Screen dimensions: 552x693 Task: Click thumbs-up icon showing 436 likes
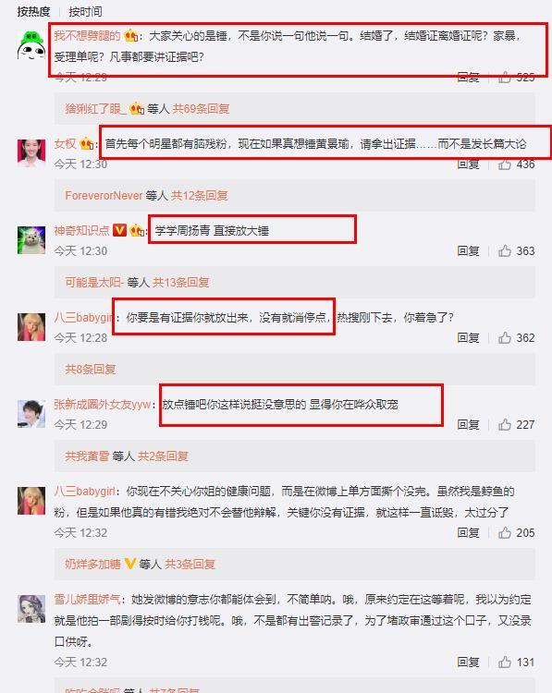pos(505,164)
